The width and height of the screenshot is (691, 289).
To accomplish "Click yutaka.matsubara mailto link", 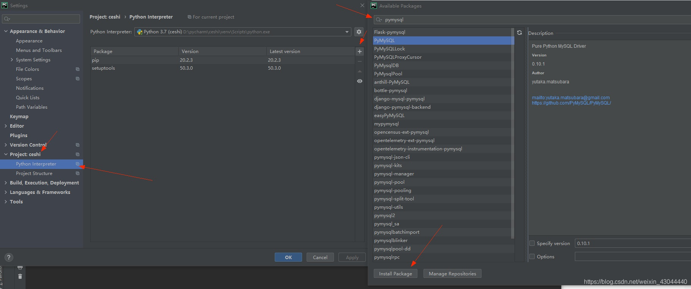I will [x=571, y=98].
